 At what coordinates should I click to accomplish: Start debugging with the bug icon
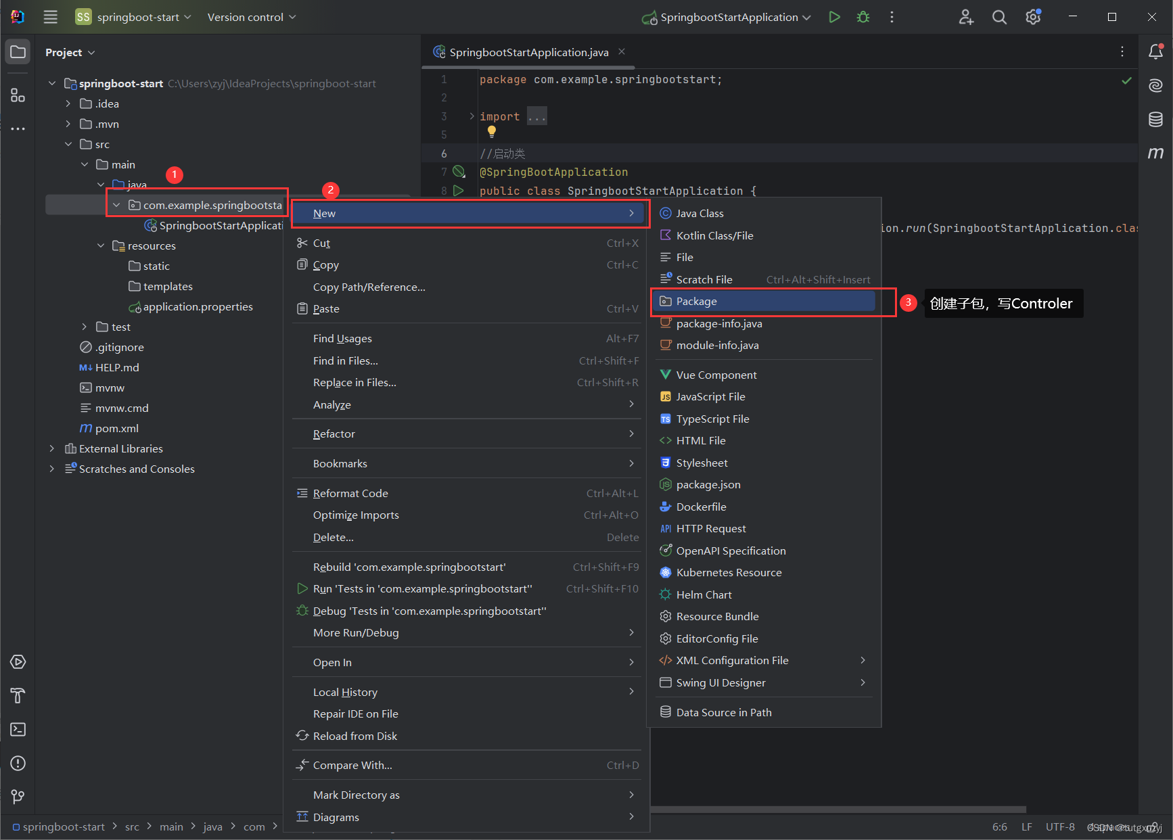pos(863,17)
